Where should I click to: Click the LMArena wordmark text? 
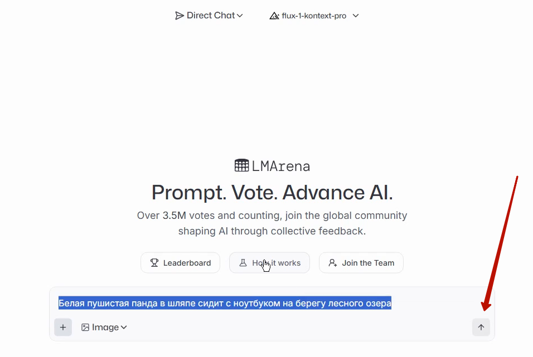click(x=280, y=166)
